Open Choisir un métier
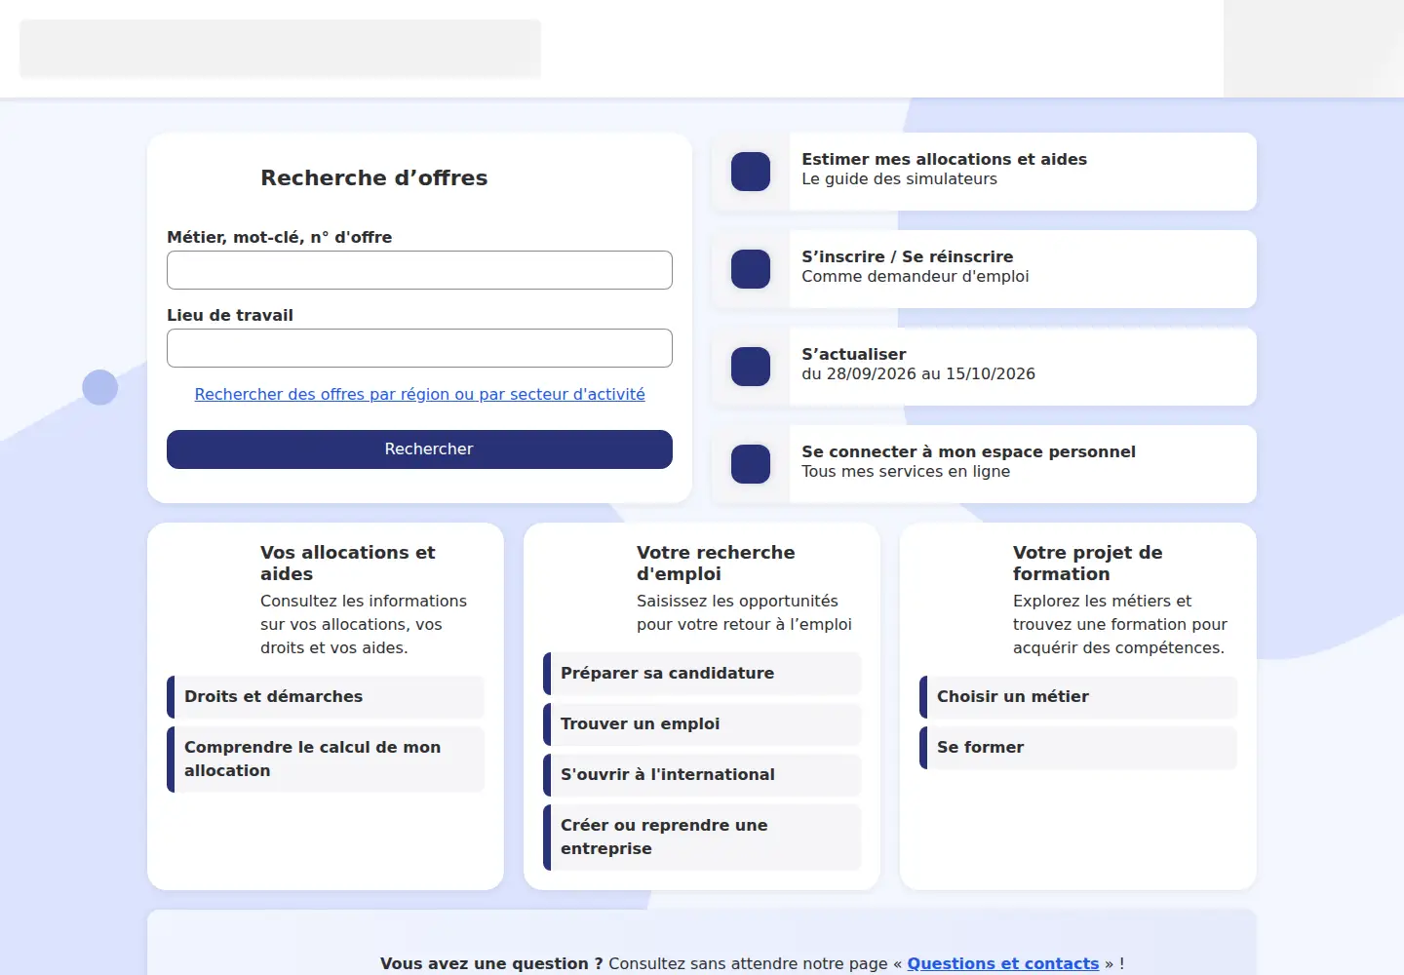The width and height of the screenshot is (1404, 975). tap(1078, 697)
